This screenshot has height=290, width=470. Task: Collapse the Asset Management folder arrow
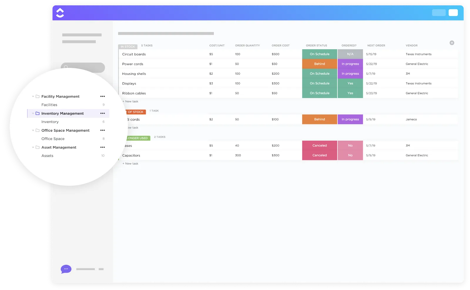pos(33,147)
